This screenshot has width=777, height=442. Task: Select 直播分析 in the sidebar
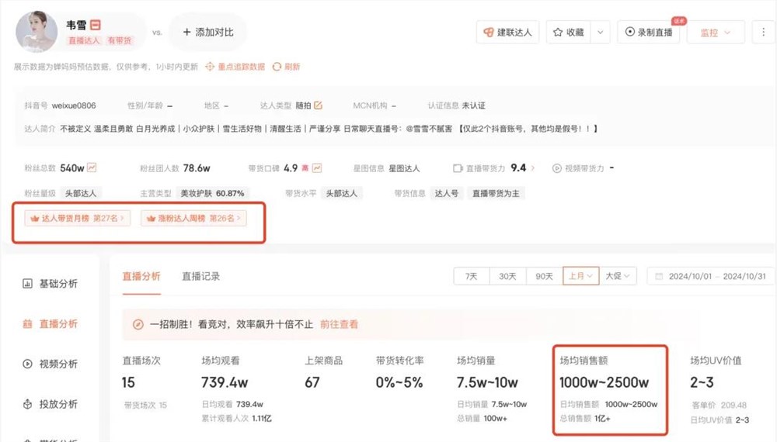pos(50,324)
